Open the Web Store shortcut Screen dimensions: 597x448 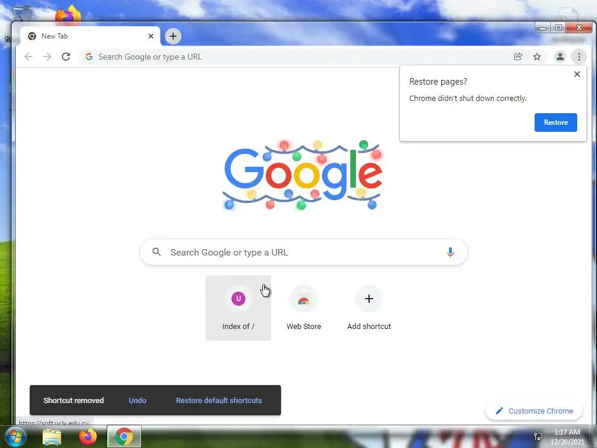[303, 308]
